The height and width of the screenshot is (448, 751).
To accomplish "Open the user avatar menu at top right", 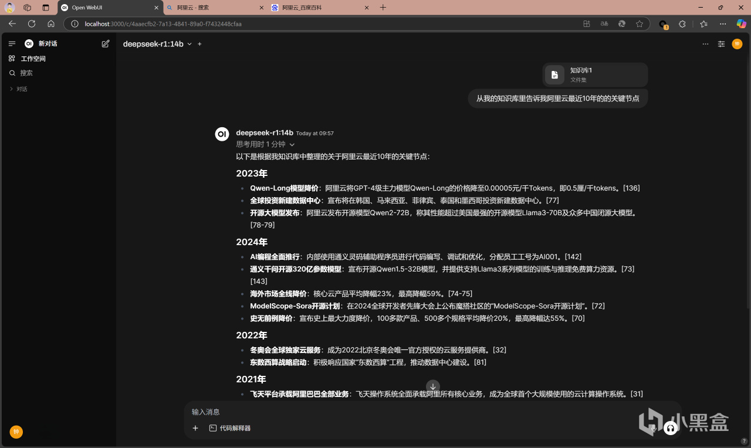I will [x=738, y=44].
